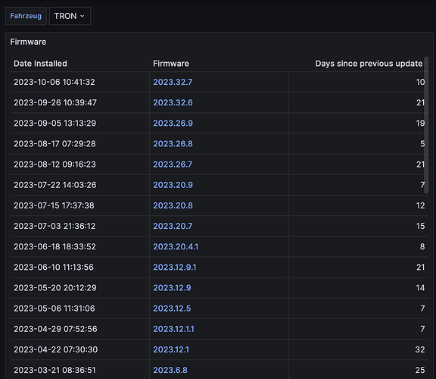Click days value 5 in 2023.26.8 row
Viewport: 436px width, 379px height.
point(422,144)
